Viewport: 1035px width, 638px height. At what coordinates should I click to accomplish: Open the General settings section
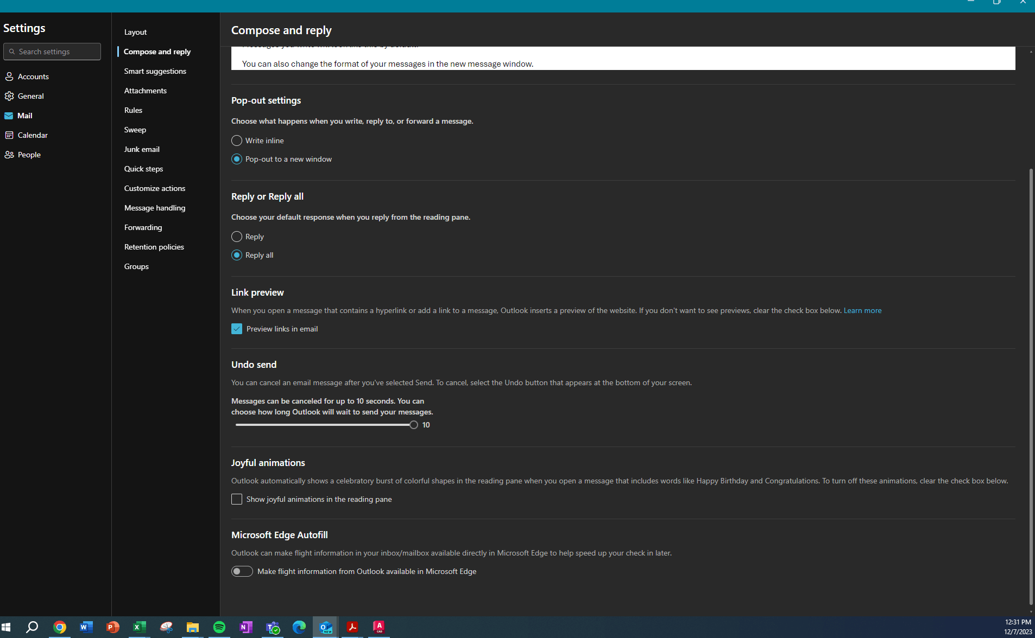[31, 95]
